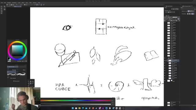Open the Window menu
This screenshot has height=110, width=196.
pyautogui.click(x=35, y=3)
